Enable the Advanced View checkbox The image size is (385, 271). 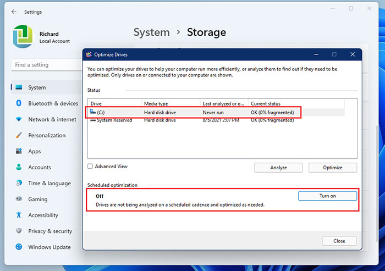90,167
